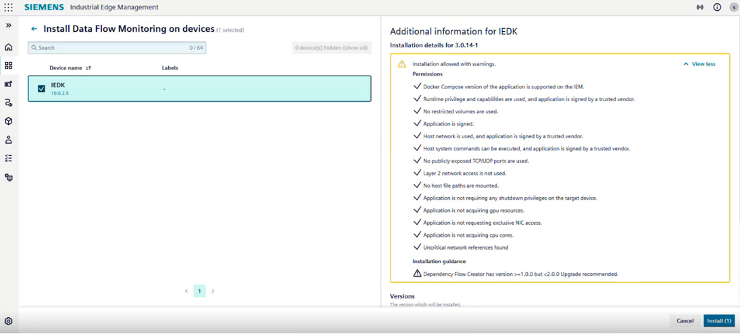The image size is (740, 334).
Task: Click 'No publicly exposed TCP/UDP ports' line
Action: [x=476, y=161]
